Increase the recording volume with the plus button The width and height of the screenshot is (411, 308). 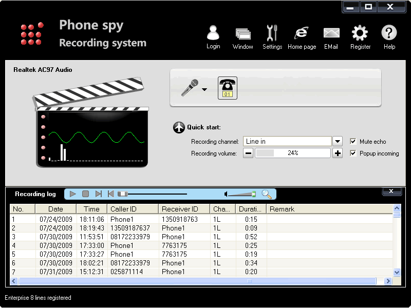pyautogui.click(x=338, y=153)
